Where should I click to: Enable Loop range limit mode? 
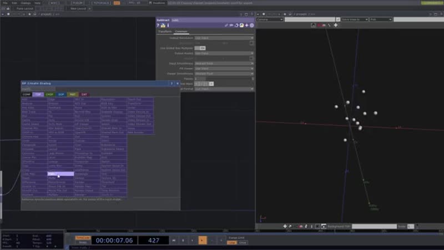click(x=231, y=242)
